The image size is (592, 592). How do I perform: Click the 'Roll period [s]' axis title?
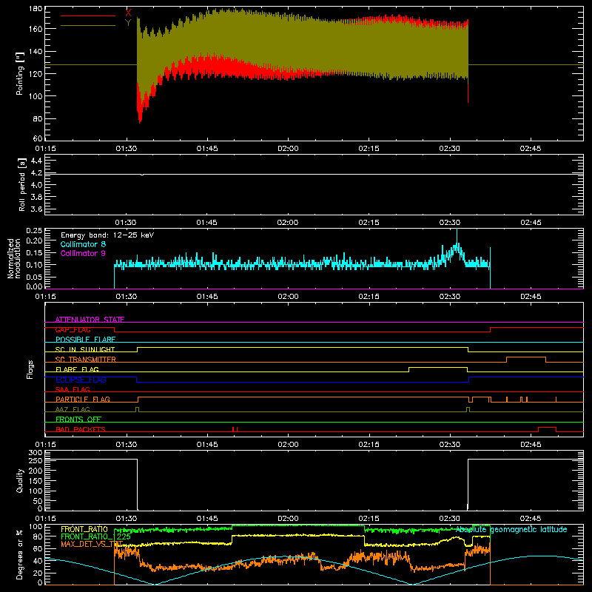click(x=22, y=184)
